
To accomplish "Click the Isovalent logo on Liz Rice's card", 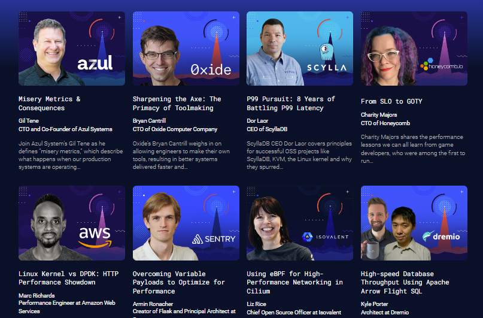I will 325,237.
